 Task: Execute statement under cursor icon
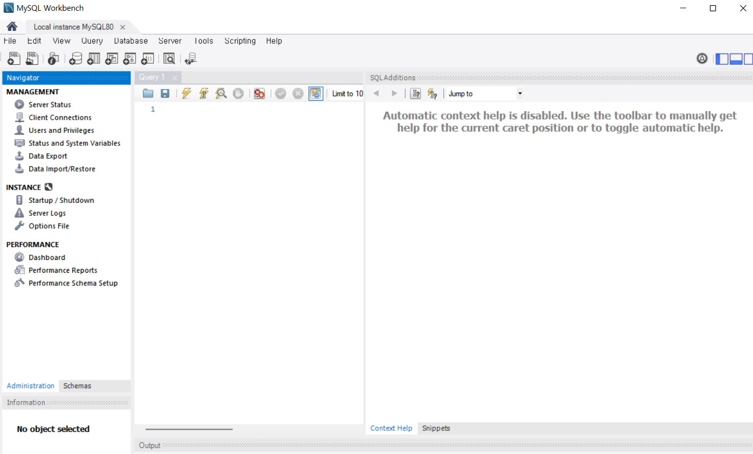pyautogui.click(x=204, y=93)
